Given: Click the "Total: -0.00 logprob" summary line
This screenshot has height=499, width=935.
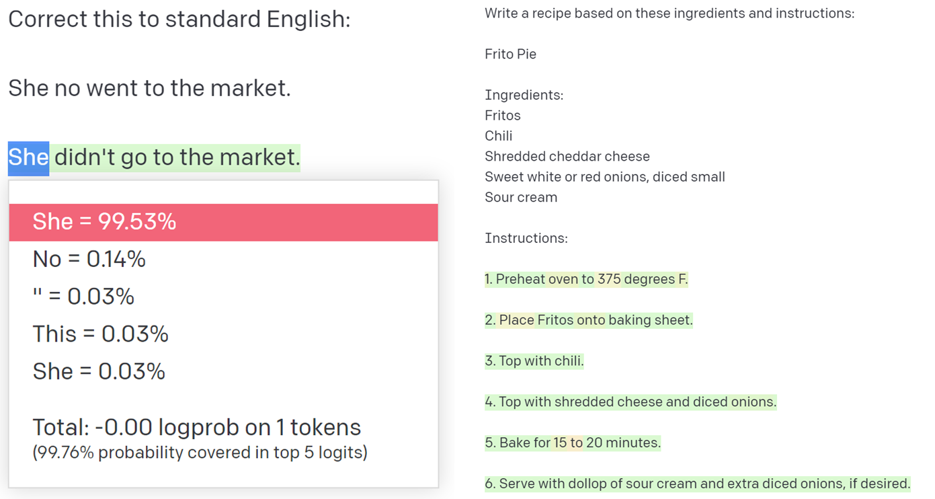Looking at the screenshot, I should point(197,428).
